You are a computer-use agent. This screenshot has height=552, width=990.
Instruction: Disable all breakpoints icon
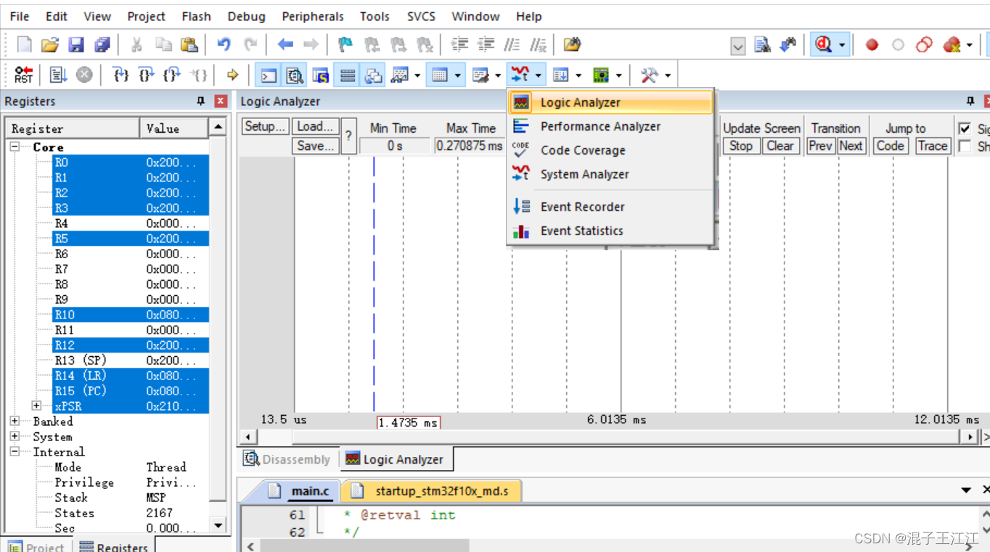(924, 45)
